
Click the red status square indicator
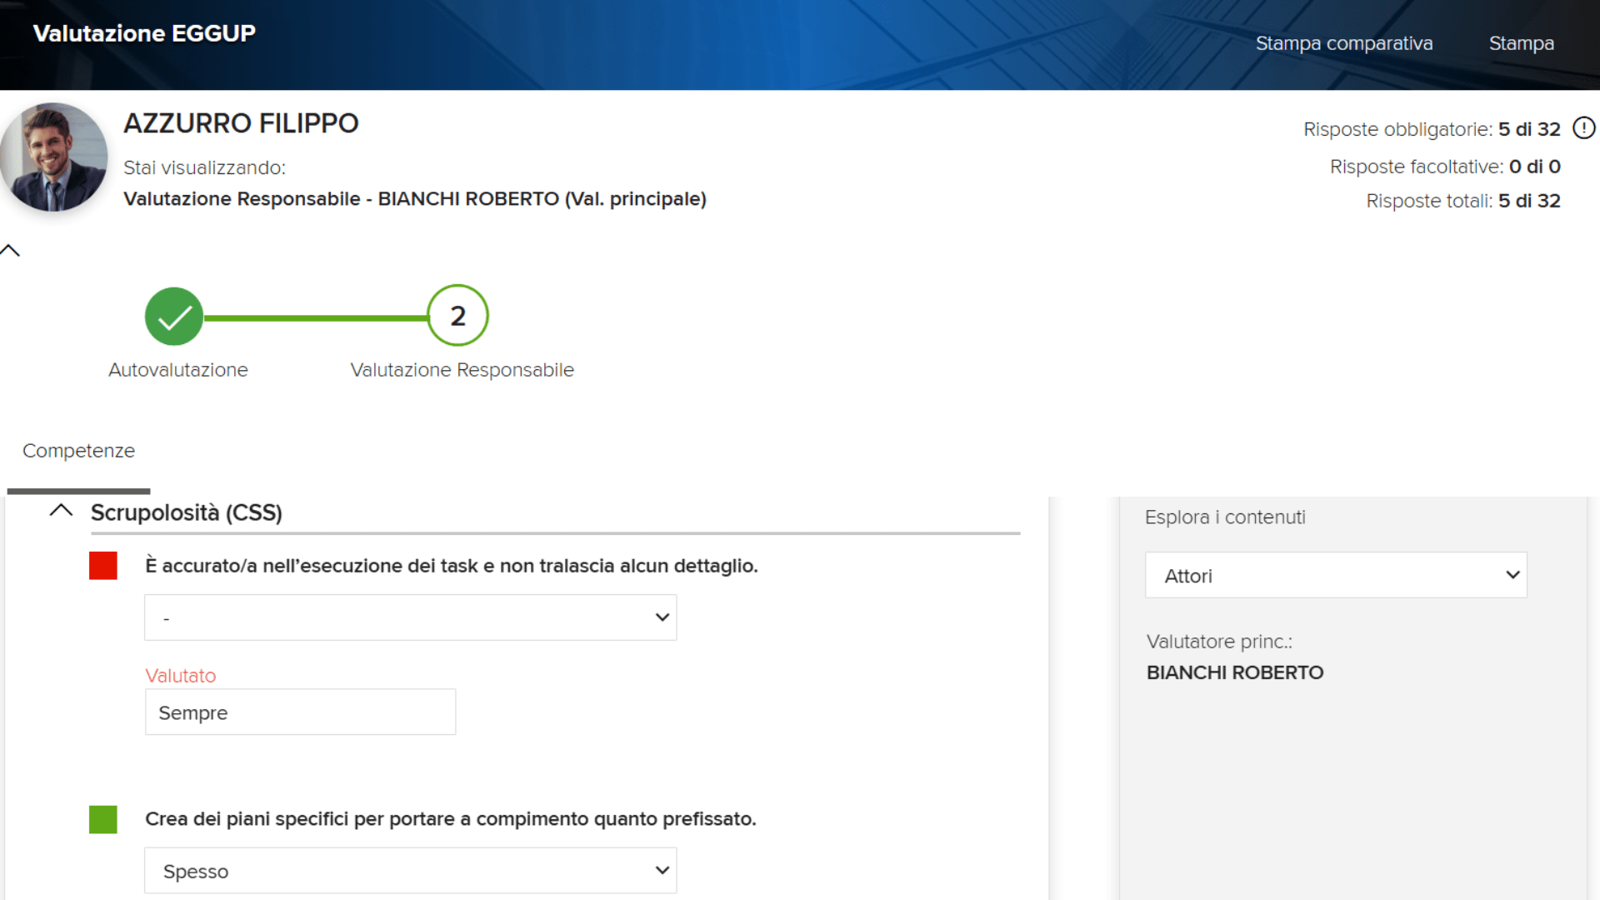103,566
